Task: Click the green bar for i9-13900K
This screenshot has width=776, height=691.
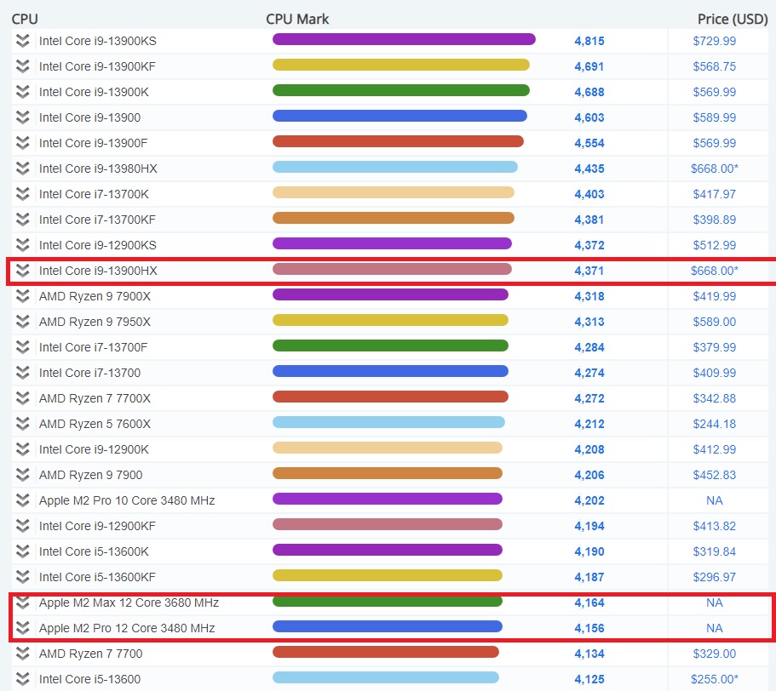Action: click(x=401, y=90)
